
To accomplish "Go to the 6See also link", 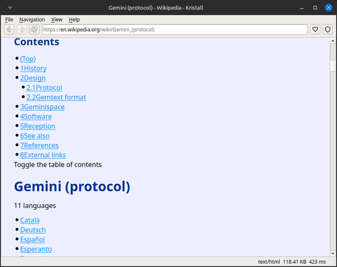I will 35,136.
